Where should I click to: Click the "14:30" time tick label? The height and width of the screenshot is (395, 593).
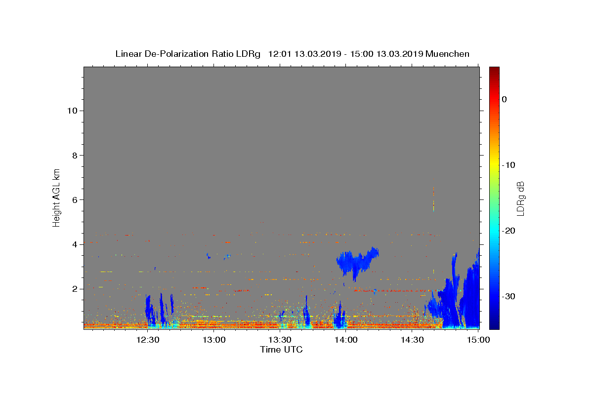point(412,340)
